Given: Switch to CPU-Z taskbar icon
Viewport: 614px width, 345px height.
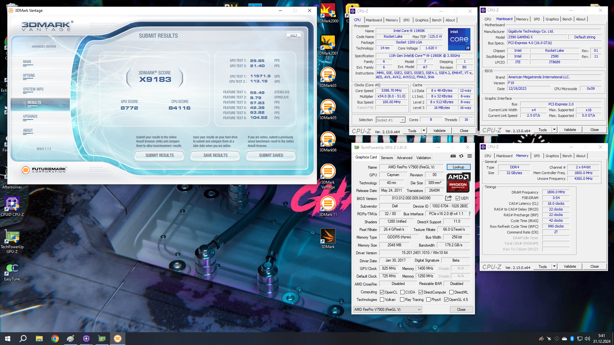Looking at the screenshot, I should [86, 339].
